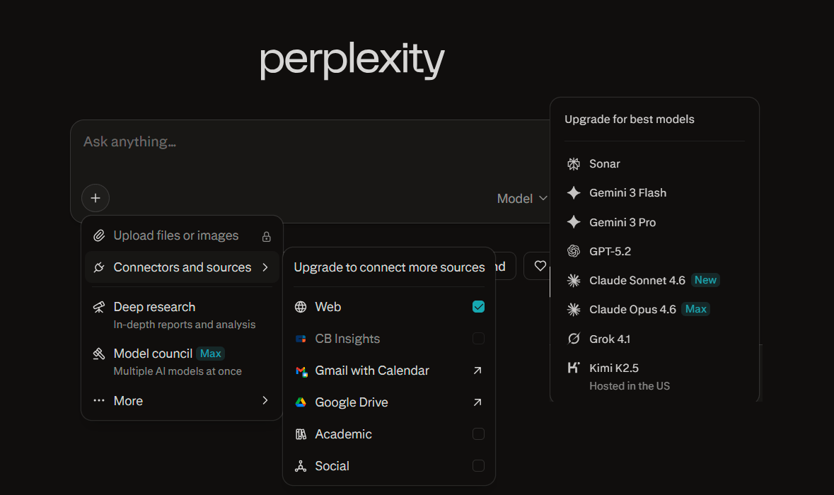Choose the Sonar model
The width and height of the screenshot is (834, 495).
point(604,163)
